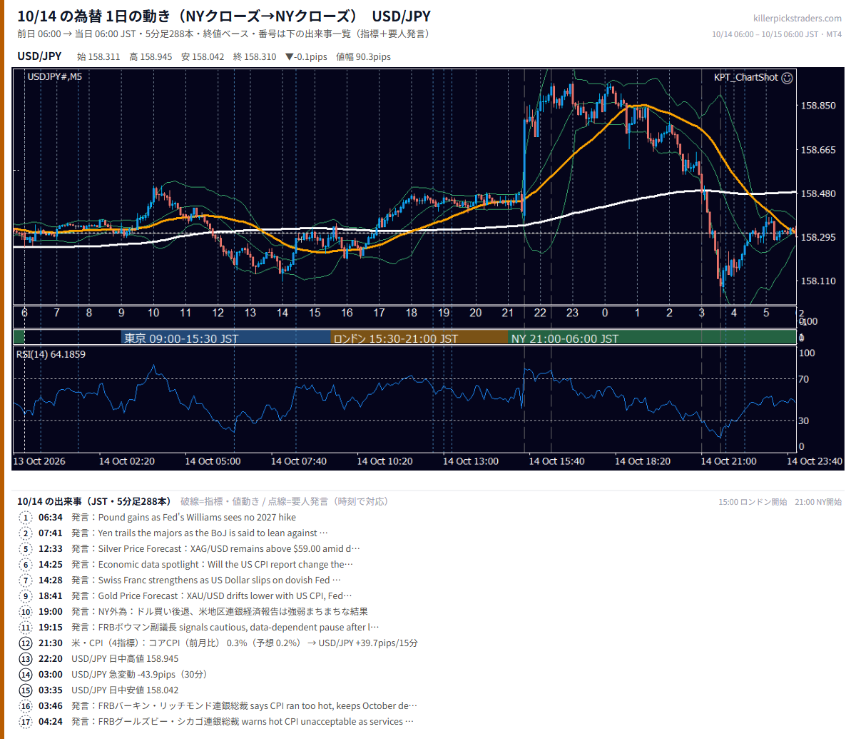Click circled number 2 event marker
This screenshot has height=739, width=856.
click(26, 533)
